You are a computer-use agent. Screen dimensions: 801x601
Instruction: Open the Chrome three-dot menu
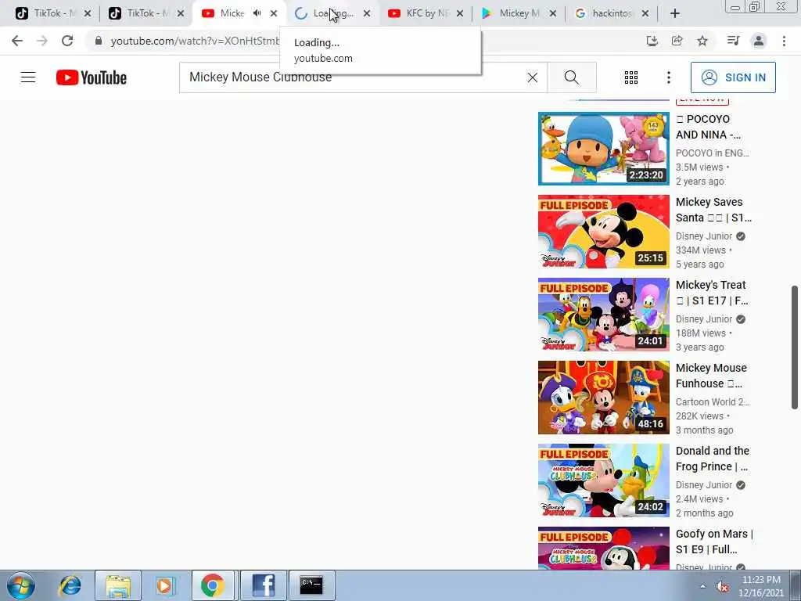click(784, 41)
